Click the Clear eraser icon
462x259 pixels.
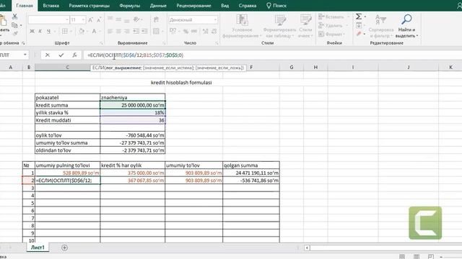pos(359,34)
